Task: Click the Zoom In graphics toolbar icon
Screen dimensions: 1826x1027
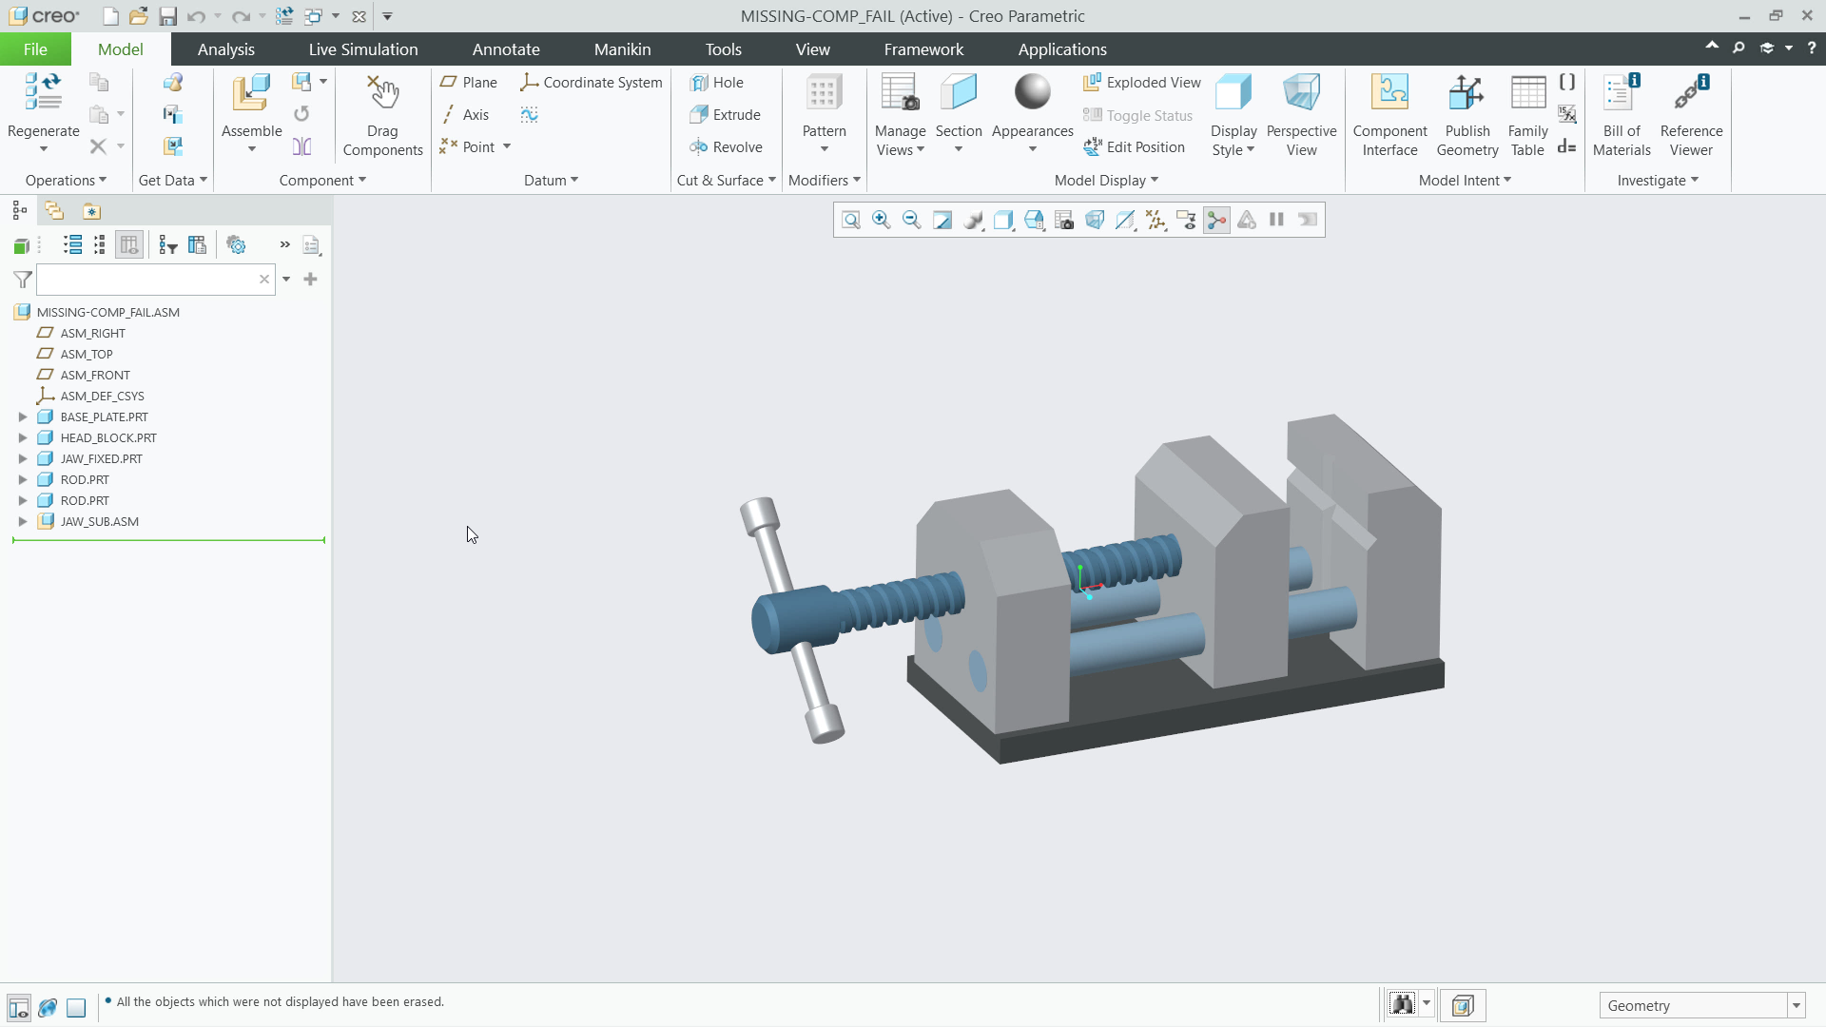Action: [882, 221]
